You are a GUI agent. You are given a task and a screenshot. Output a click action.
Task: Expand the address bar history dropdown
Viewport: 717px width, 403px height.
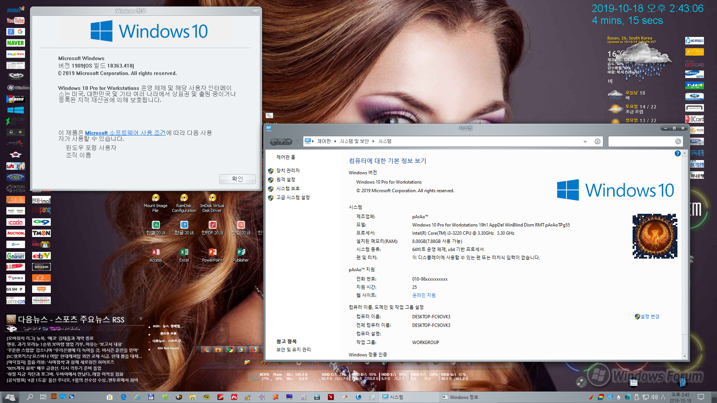[x=585, y=141]
